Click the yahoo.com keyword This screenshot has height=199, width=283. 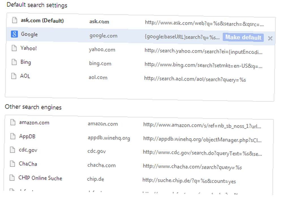point(102,50)
